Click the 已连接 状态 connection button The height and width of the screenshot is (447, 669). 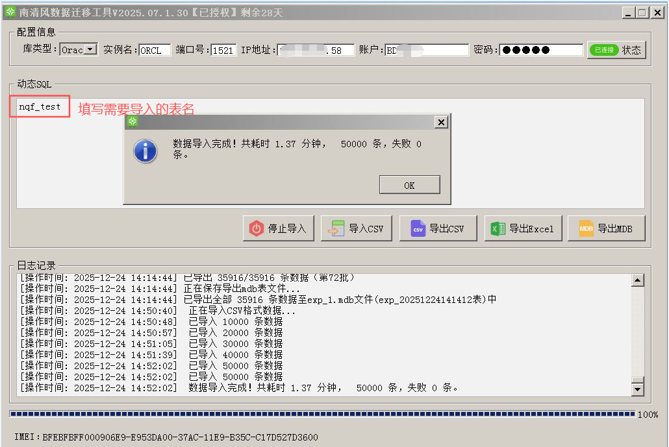[x=616, y=50]
